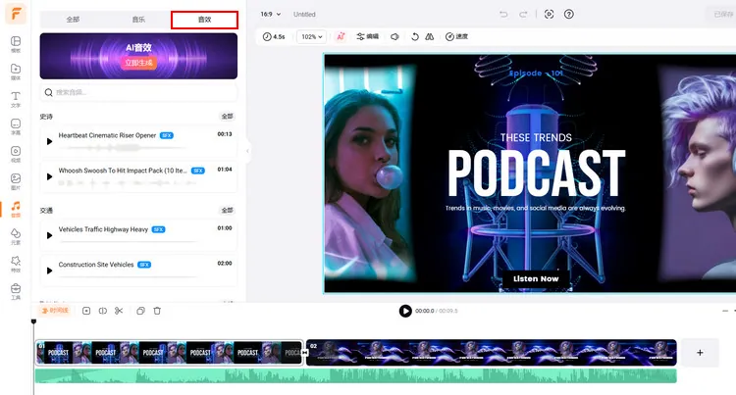Open the Elements shapes panel in sidebar
Screen dimensions: 736x395
pos(16,236)
